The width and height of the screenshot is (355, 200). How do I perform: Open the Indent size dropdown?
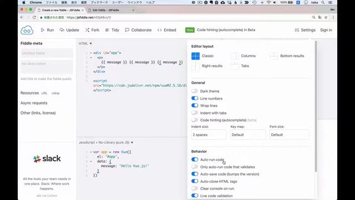point(209,134)
